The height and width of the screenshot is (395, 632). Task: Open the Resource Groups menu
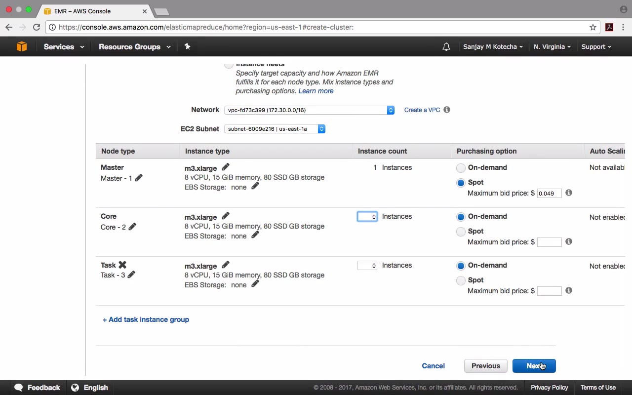(134, 47)
